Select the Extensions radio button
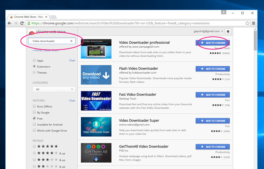264x169 pixels. point(34,66)
